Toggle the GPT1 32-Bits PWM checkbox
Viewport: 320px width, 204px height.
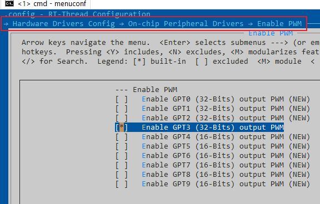click(122, 109)
